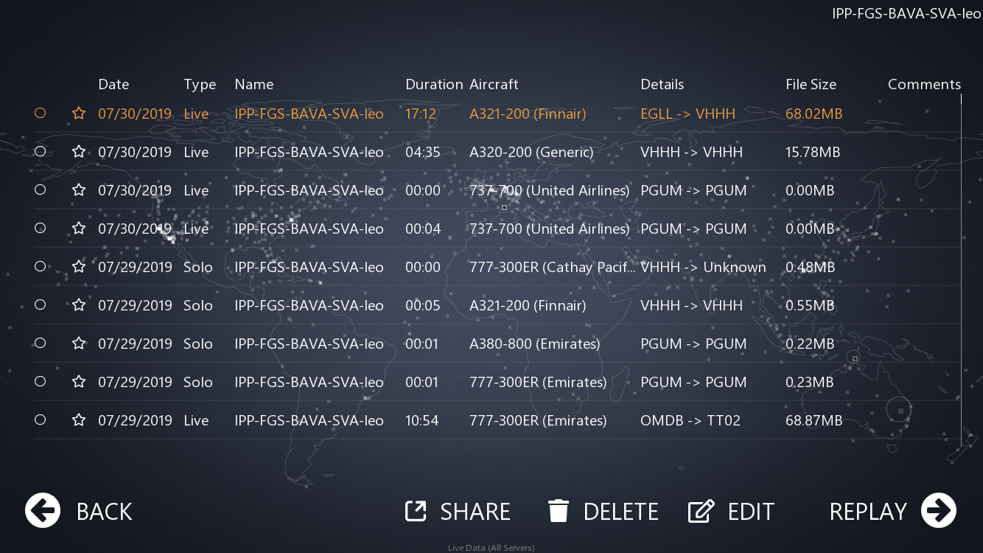983x553 pixels.
Task: Click the Replay arrow icon
Action: coord(938,510)
